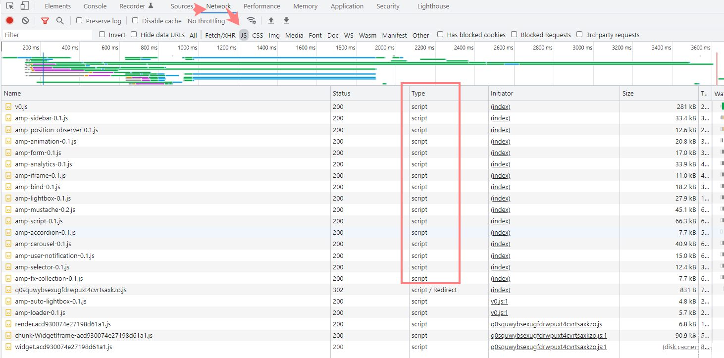This screenshot has width=724, height=358.
Task: Open the No throttling dropdown
Action: point(206,21)
